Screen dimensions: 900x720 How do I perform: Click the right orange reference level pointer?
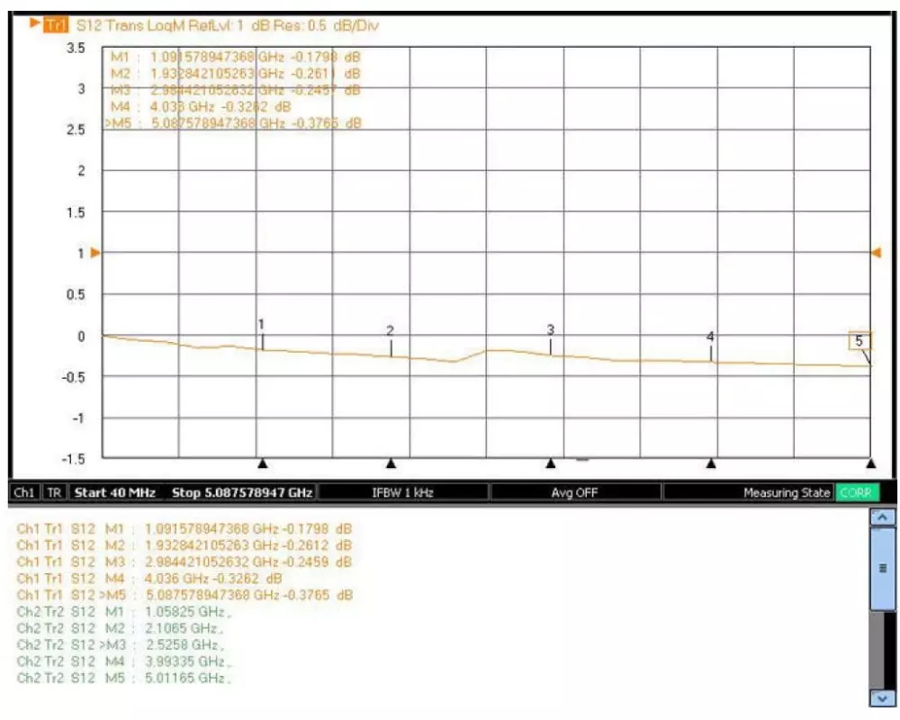[x=876, y=253]
